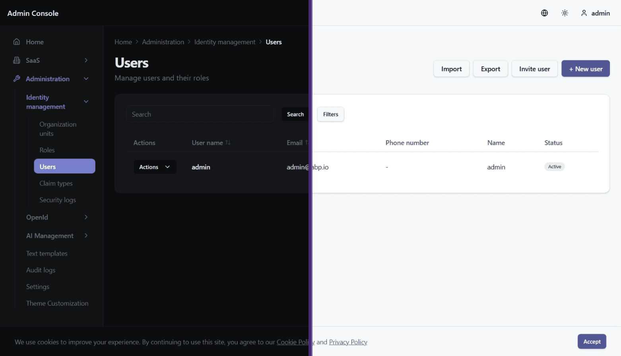Toggle the light/dark theme sun icon
This screenshot has width=621, height=356.
(565, 13)
